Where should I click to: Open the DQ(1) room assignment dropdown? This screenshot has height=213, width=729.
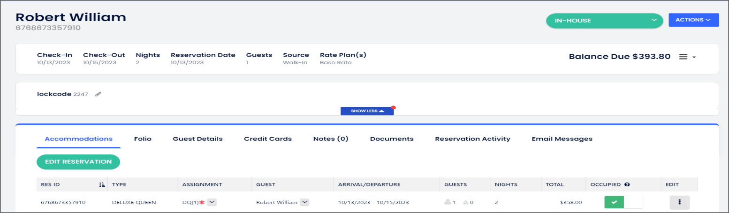coord(212,202)
